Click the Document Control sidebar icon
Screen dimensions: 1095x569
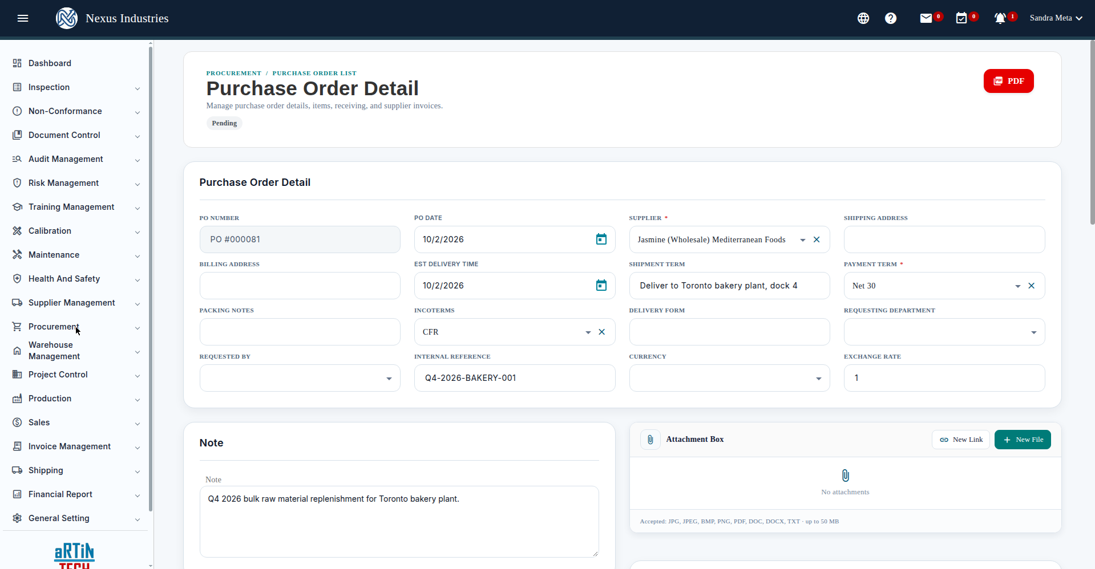point(17,135)
